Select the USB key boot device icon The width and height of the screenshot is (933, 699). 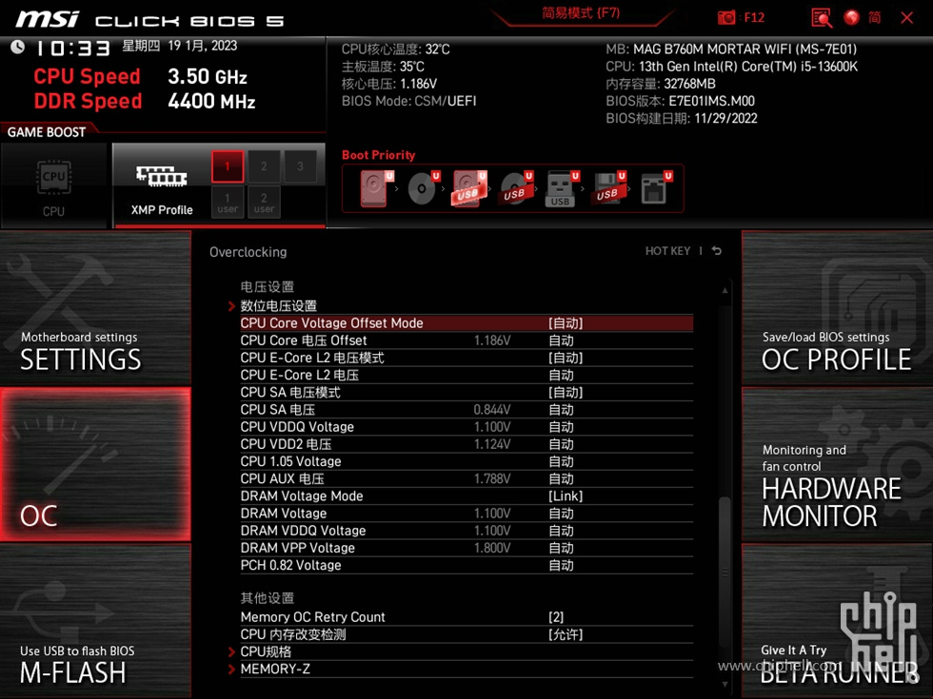pyautogui.click(x=561, y=189)
